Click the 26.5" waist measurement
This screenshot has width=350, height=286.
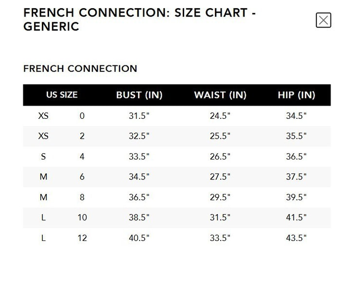tap(220, 157)
